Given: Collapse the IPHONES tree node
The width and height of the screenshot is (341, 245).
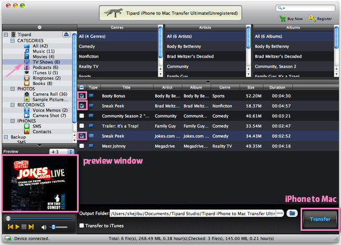Looking at the screenshot, I should 13,121.
